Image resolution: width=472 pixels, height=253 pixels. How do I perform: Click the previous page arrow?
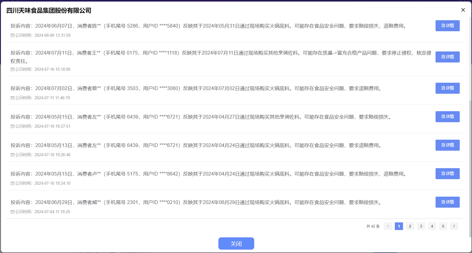[388, 226]
